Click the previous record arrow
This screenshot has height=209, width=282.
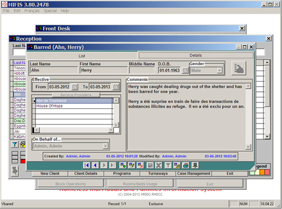point(95,165)
